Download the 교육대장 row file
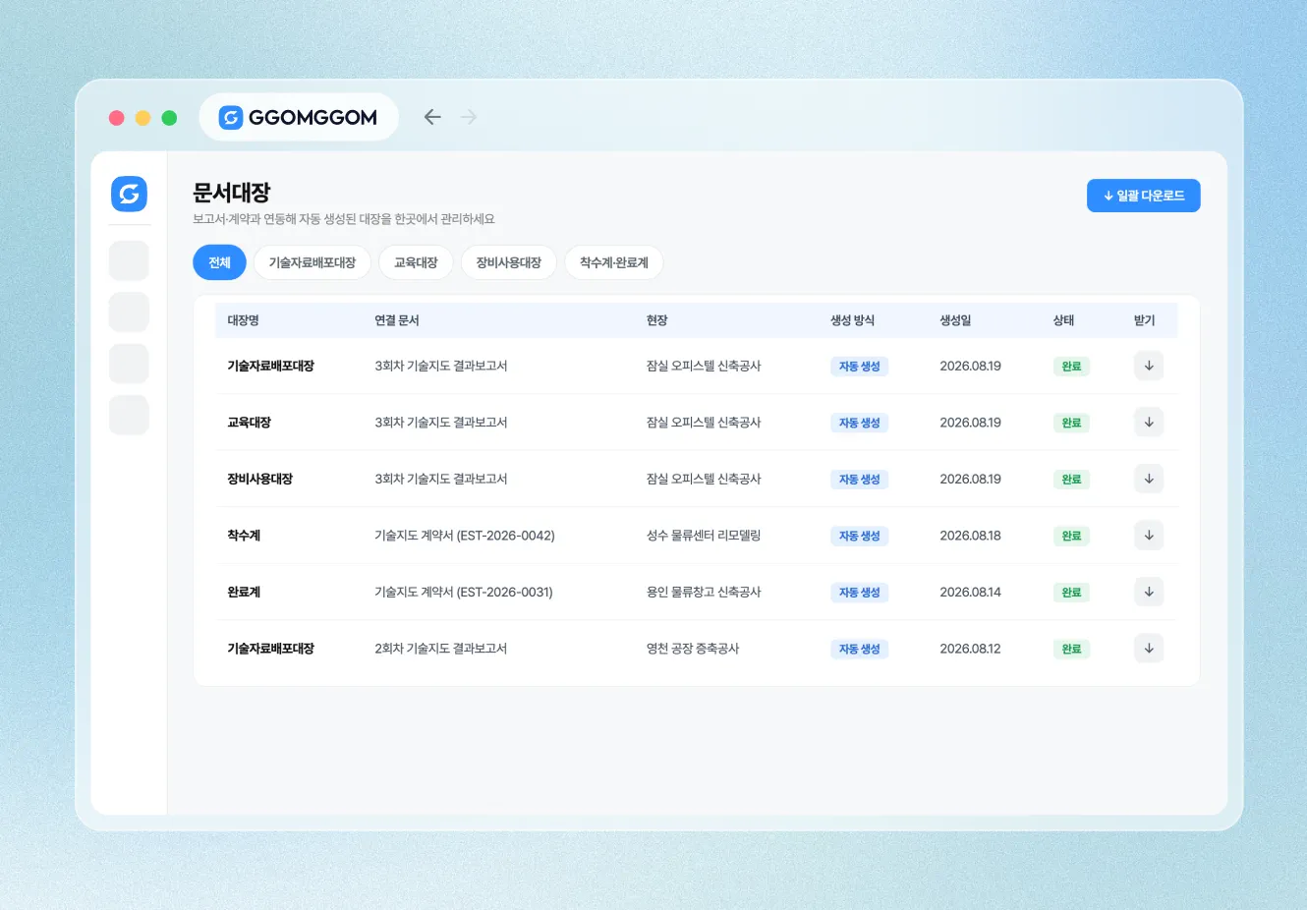The height and width of the screenshot is (910, 1307). pyautogui.click(x=1149, y=423)
